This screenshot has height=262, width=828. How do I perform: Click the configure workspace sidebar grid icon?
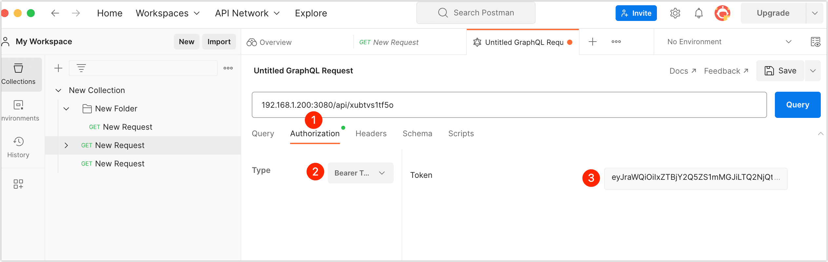[18, 184]
